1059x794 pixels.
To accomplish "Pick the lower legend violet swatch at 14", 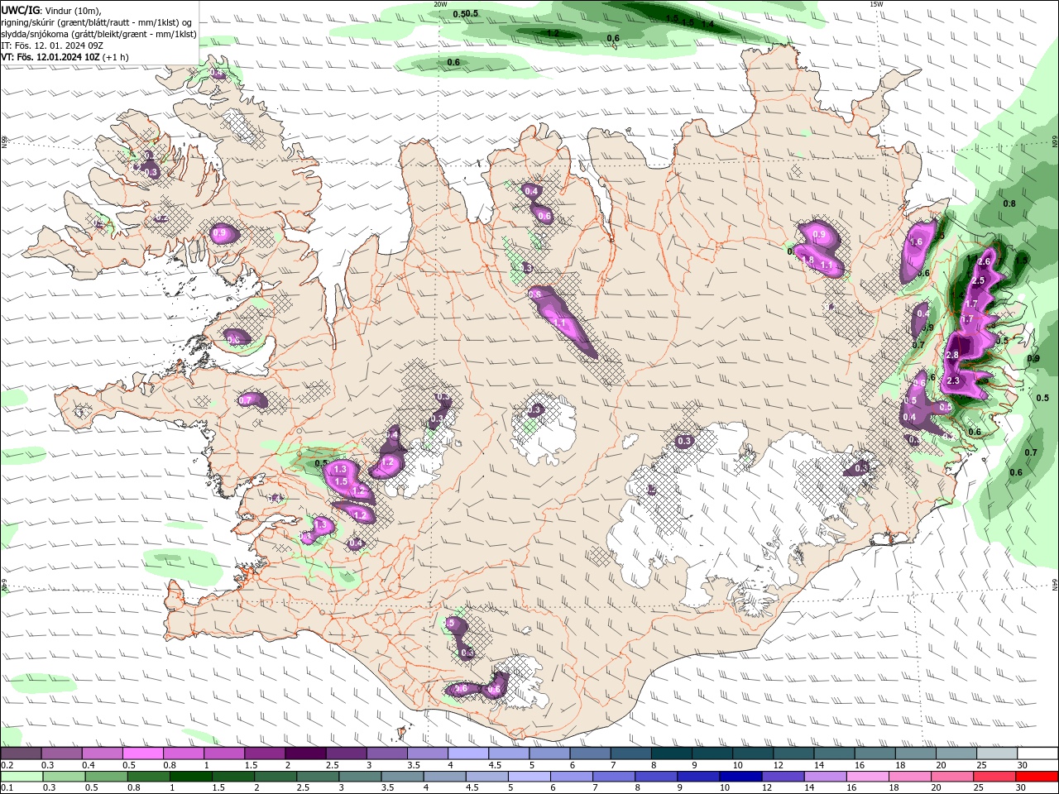I will point(825,777).
